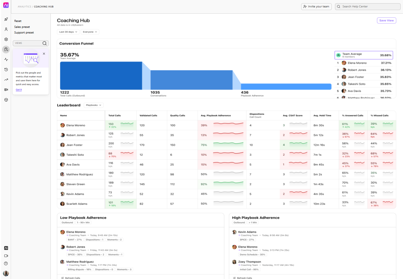The image size is (403, 279).
Task: Click the search icon in Help Center field
Action: [339, 7]
